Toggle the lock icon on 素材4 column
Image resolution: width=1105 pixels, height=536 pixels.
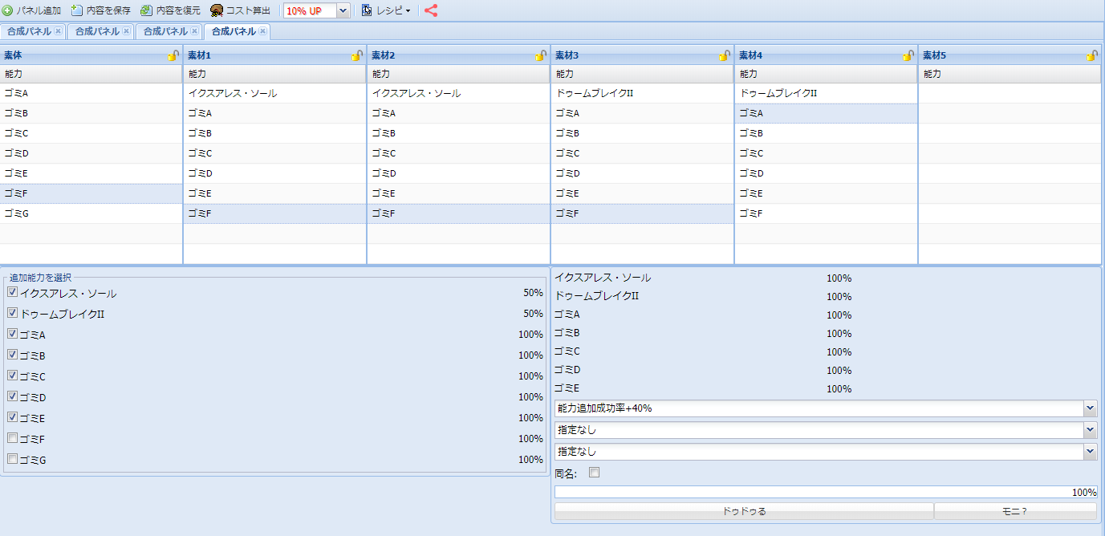coord(908,55)
